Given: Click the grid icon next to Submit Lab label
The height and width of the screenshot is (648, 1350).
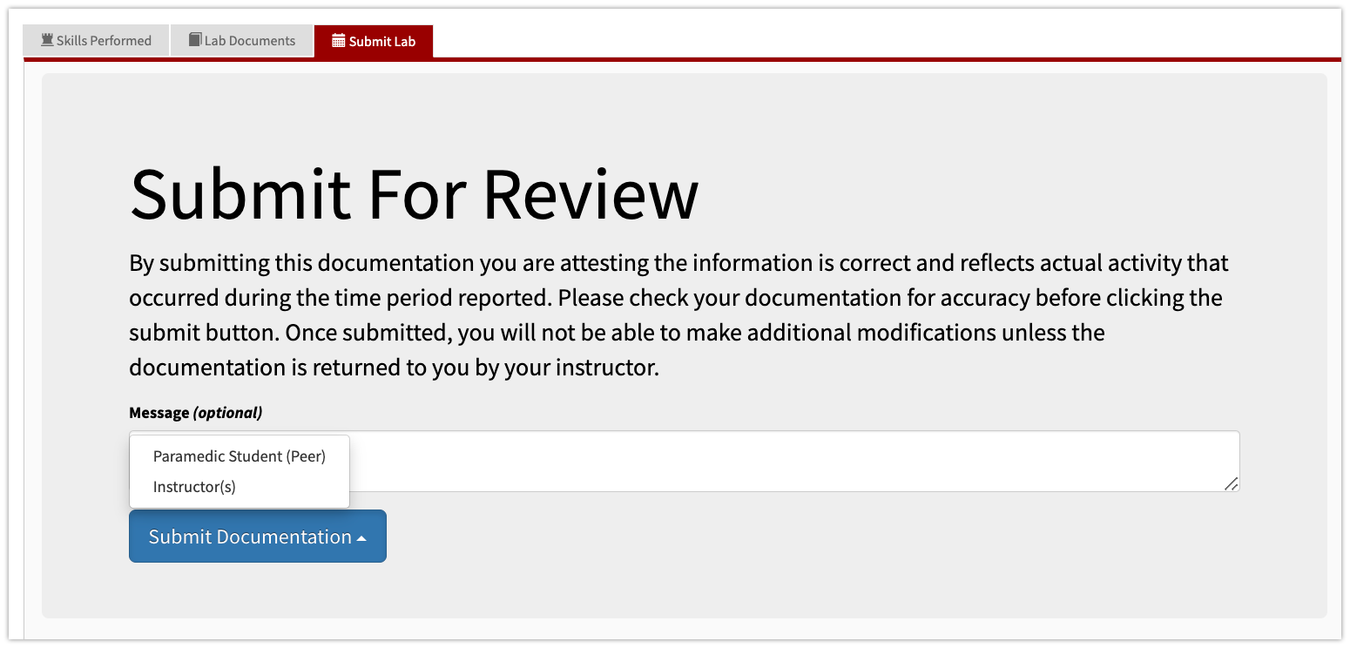Looking at the screenshot, I should click(x=337, y=39).
